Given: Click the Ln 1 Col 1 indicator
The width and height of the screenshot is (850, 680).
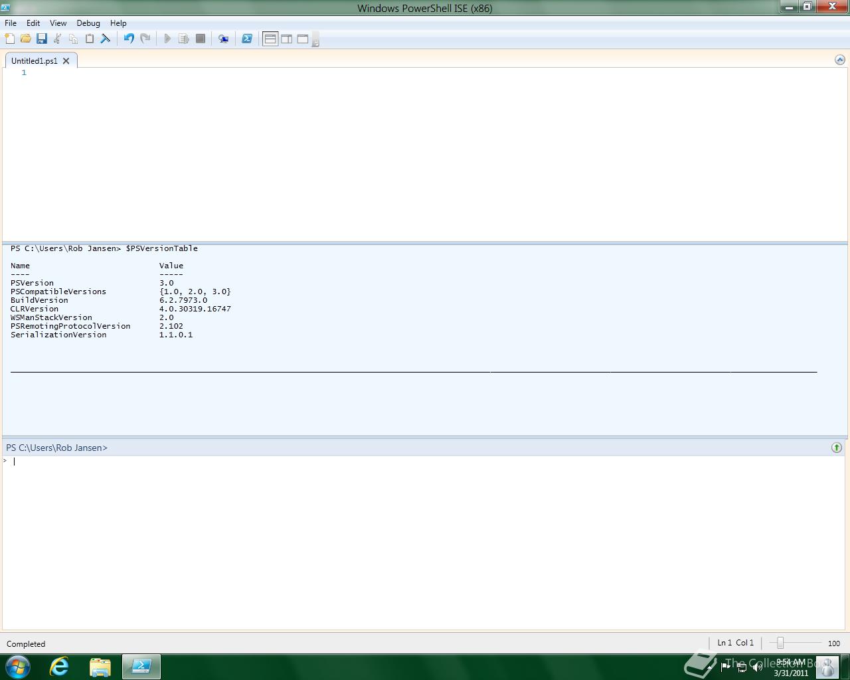Looking at the screenshot, I should point(736,643).
